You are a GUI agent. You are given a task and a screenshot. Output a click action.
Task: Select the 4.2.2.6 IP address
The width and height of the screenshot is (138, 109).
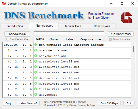(x=20, y=89)
